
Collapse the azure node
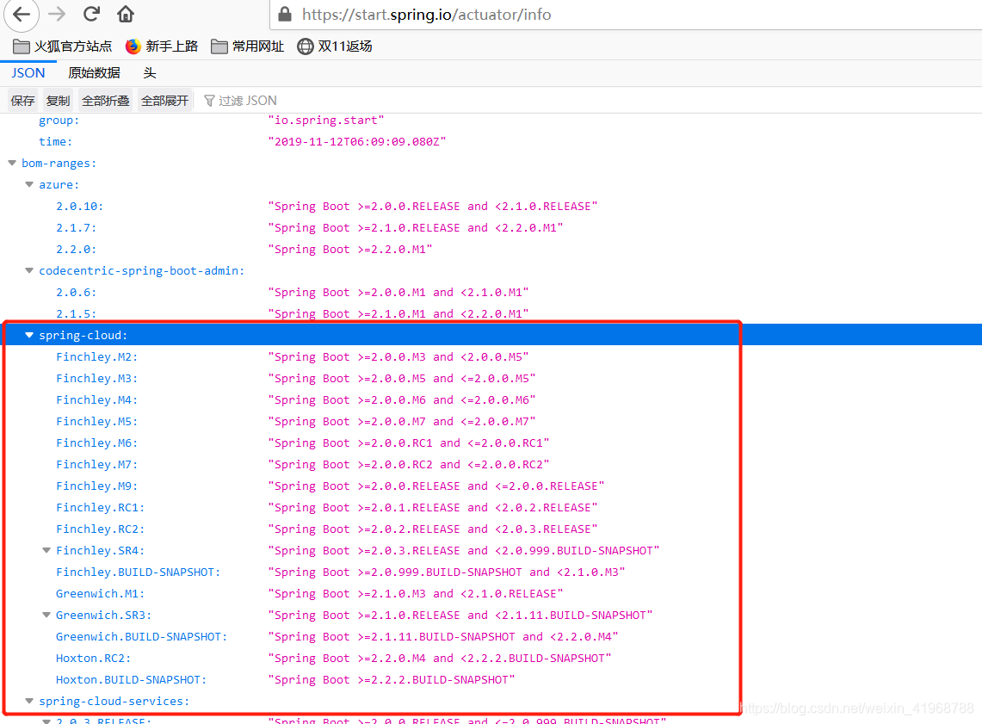28,185
